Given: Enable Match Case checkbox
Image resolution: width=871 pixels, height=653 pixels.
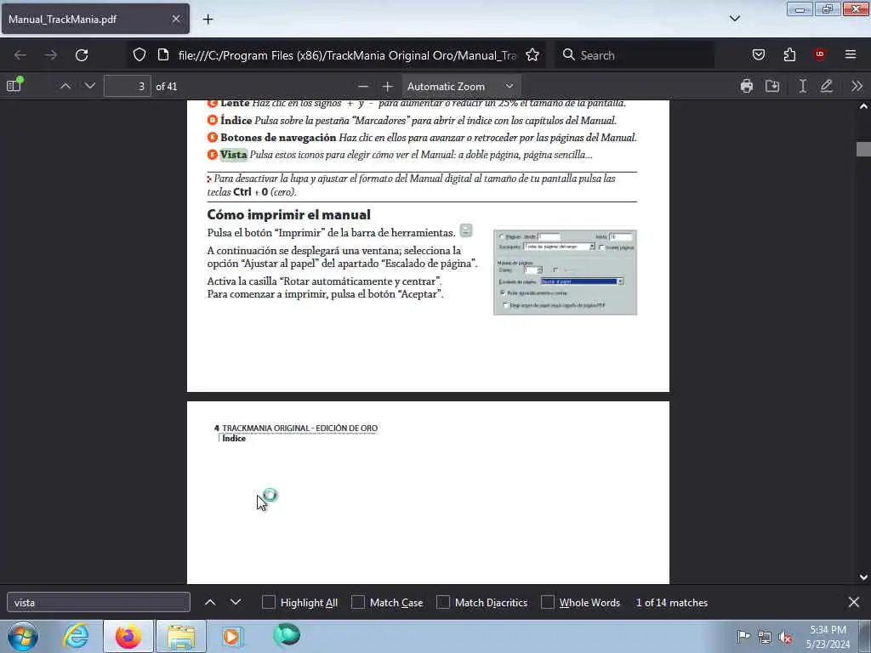Looking at the screenshot, I should tap(358, 603).
